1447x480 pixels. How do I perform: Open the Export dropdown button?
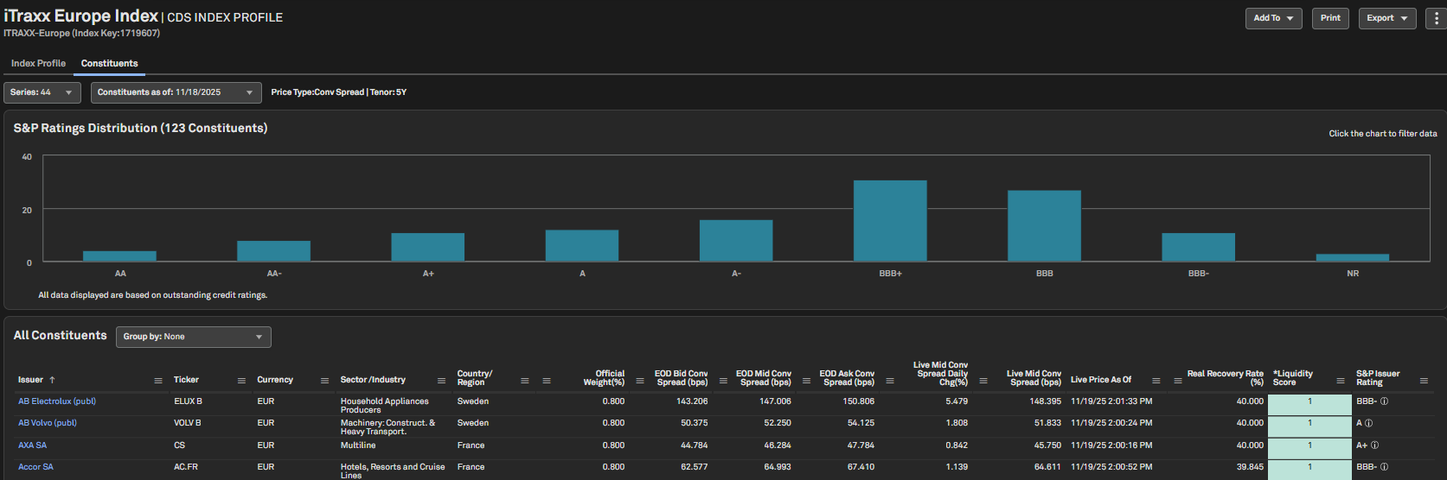point(1386,18)
